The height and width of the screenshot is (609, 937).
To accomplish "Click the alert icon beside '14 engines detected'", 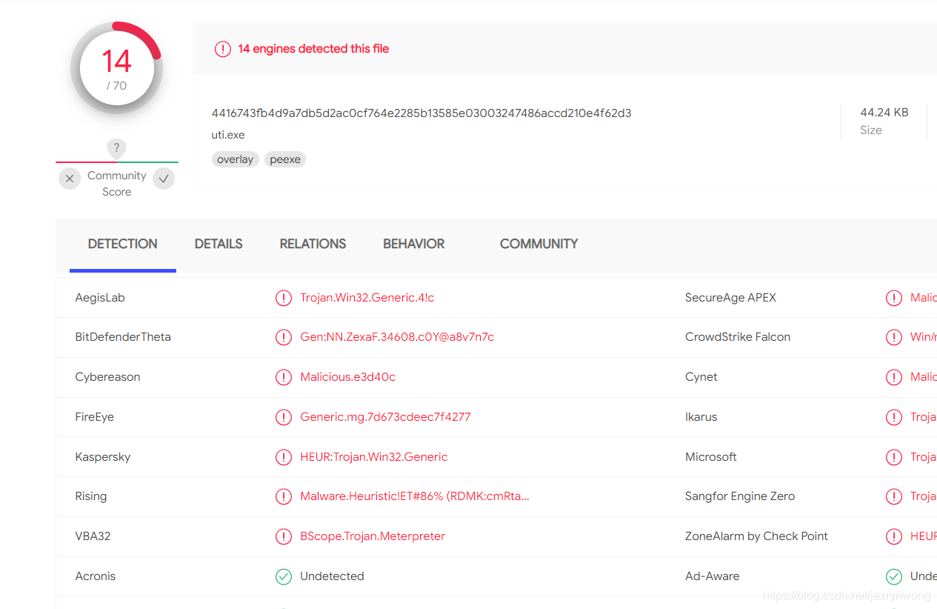I will click(x=223, y=49).
